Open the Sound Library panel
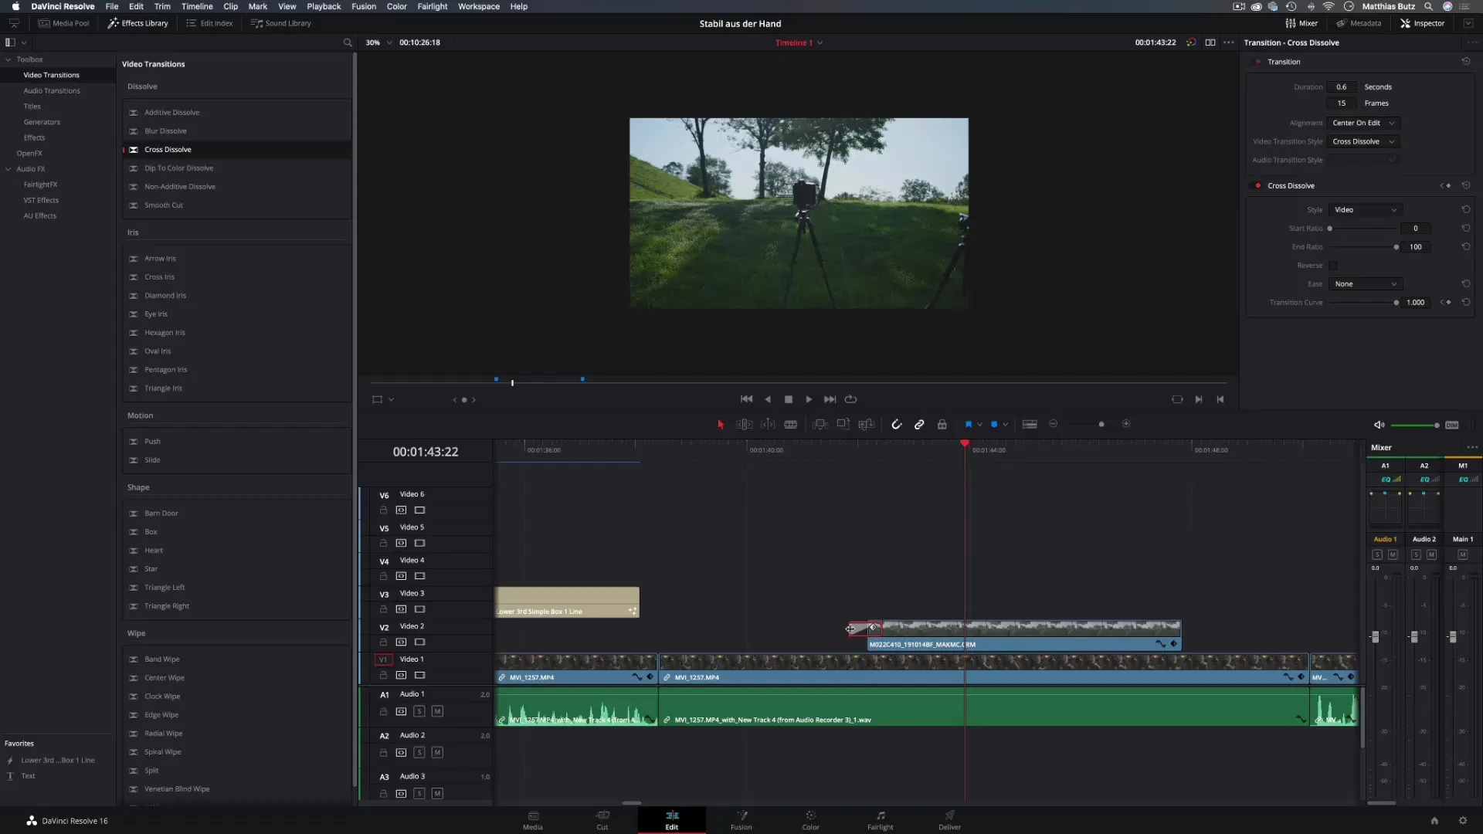The width and height of the screenshot is (1483, 834). click(x=280, y=23)
